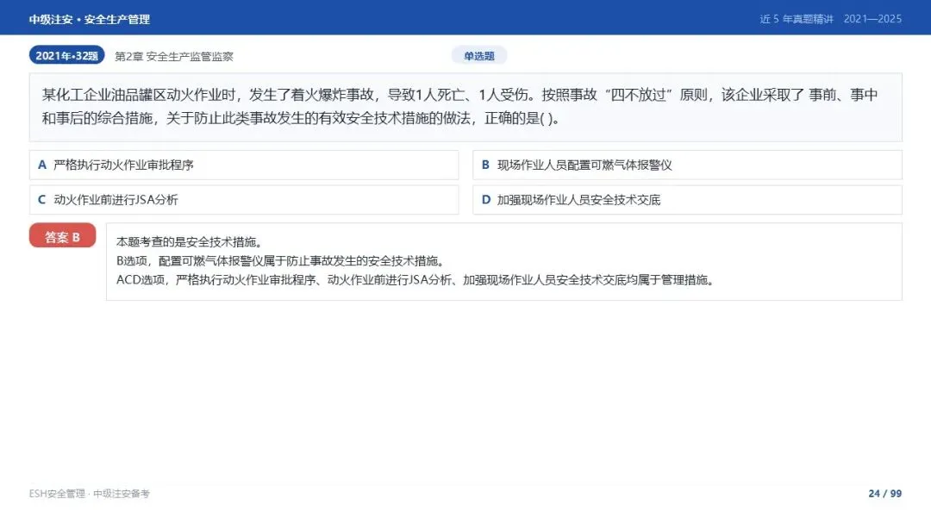Click the 2021年•32题 badge

[67, 56]
